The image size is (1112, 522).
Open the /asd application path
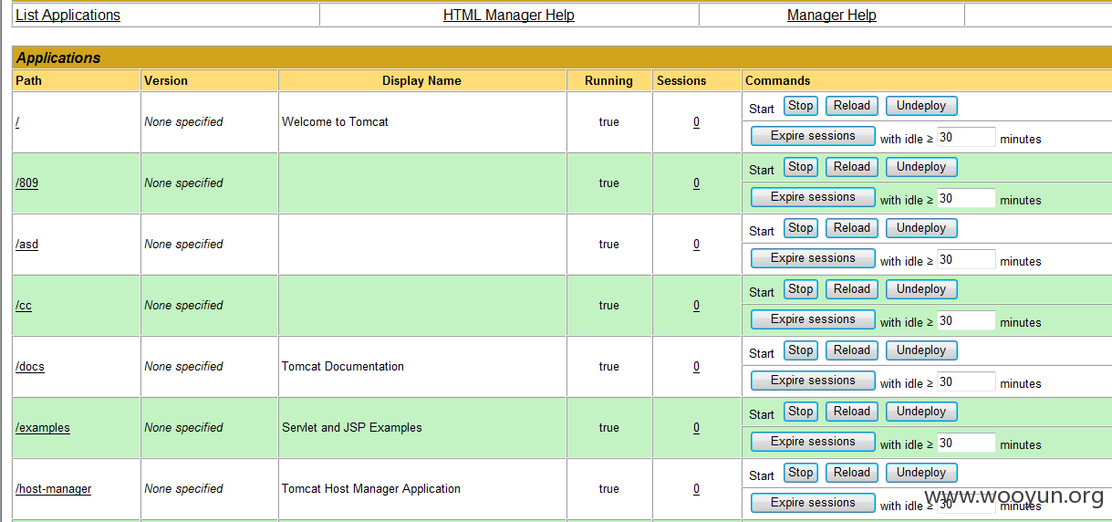click(x=27, y=244)
